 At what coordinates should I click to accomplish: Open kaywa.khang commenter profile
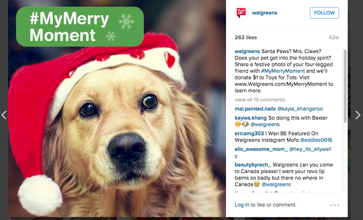coord(251,118)
